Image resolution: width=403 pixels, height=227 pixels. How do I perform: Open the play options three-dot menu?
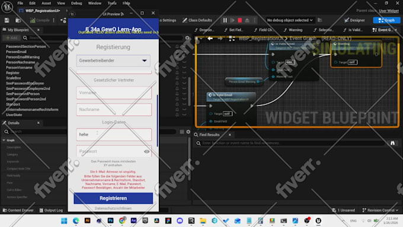point(254,20)
